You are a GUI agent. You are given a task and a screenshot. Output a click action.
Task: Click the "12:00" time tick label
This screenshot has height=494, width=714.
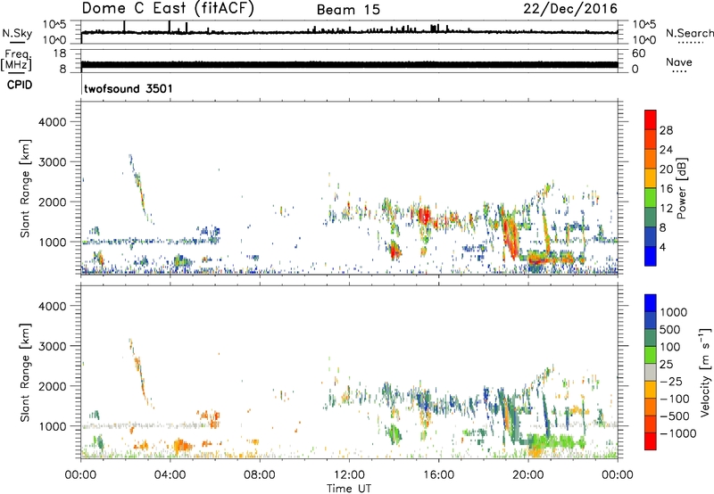(x=349, y=475)
